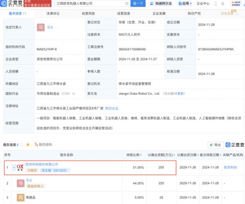Click shareholder 马义 avatar in row 2

pos(21,183)
